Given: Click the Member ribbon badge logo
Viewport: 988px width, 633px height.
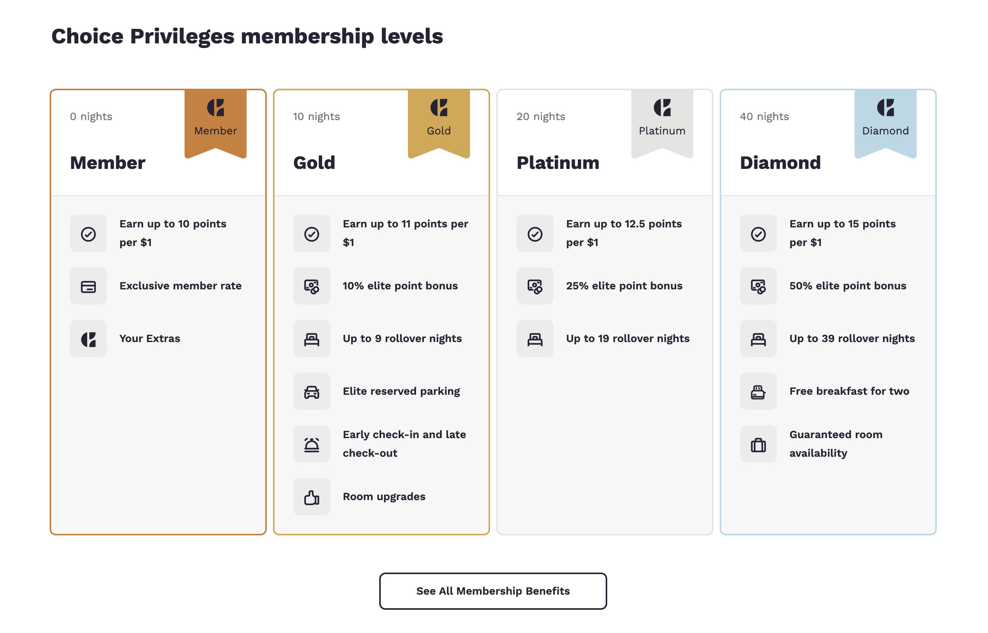Looking at the screenshot, I should pos(216,108).
